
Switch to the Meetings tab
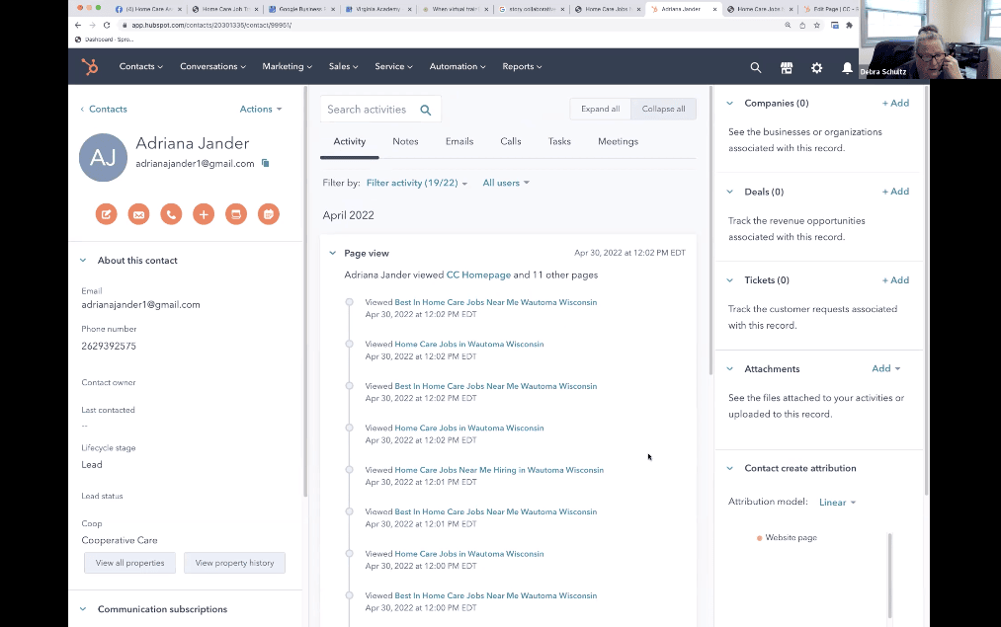tap(618, 141)
